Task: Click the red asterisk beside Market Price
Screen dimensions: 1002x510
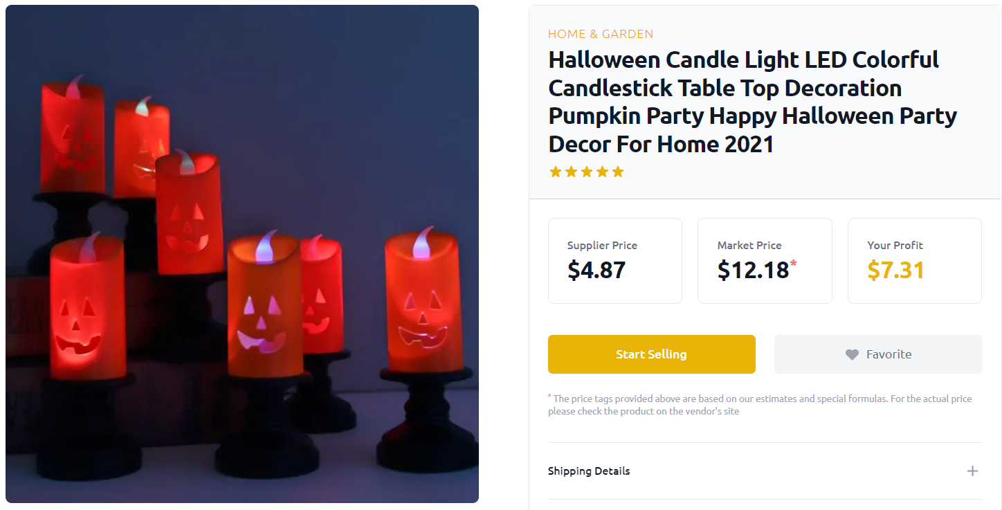Action: click(x=794, y=263)
